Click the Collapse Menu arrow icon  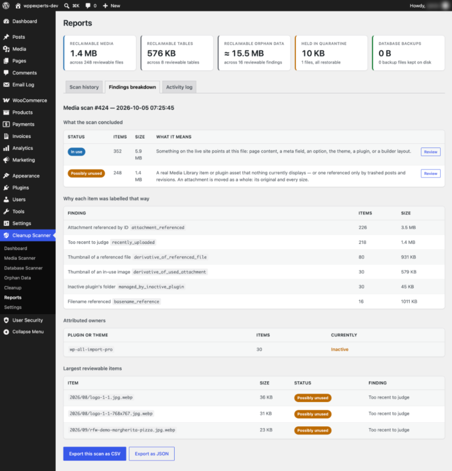(x=6, y=332)
